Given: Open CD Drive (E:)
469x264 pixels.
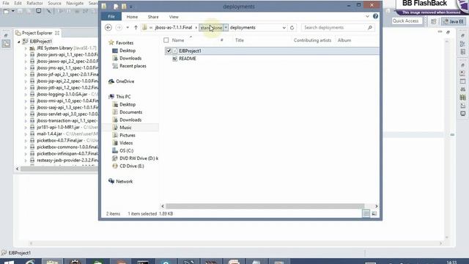Looking at the screenshot, I should click(132, 166).
